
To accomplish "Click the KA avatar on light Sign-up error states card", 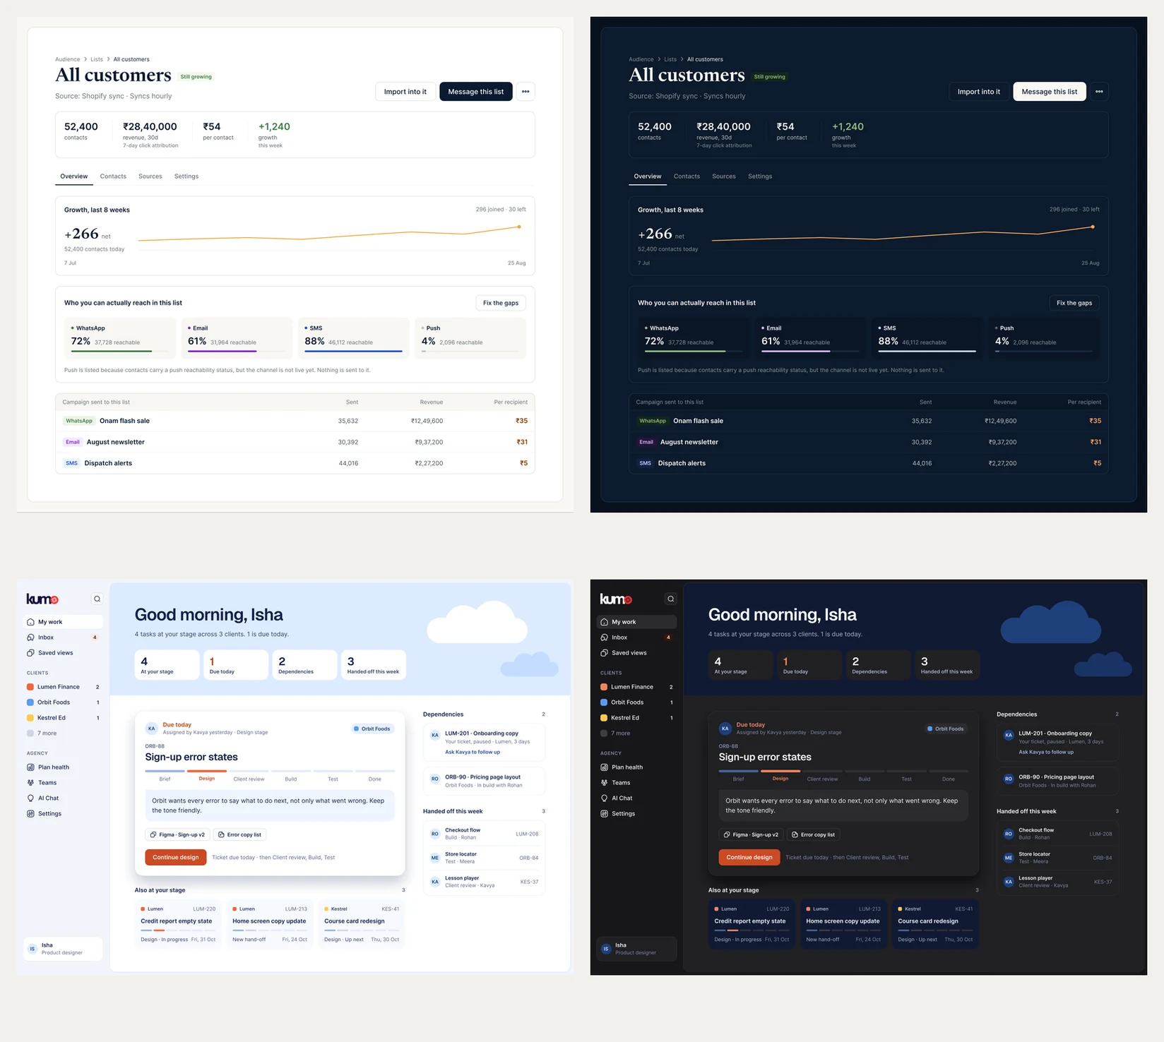I will pos(151,729).
